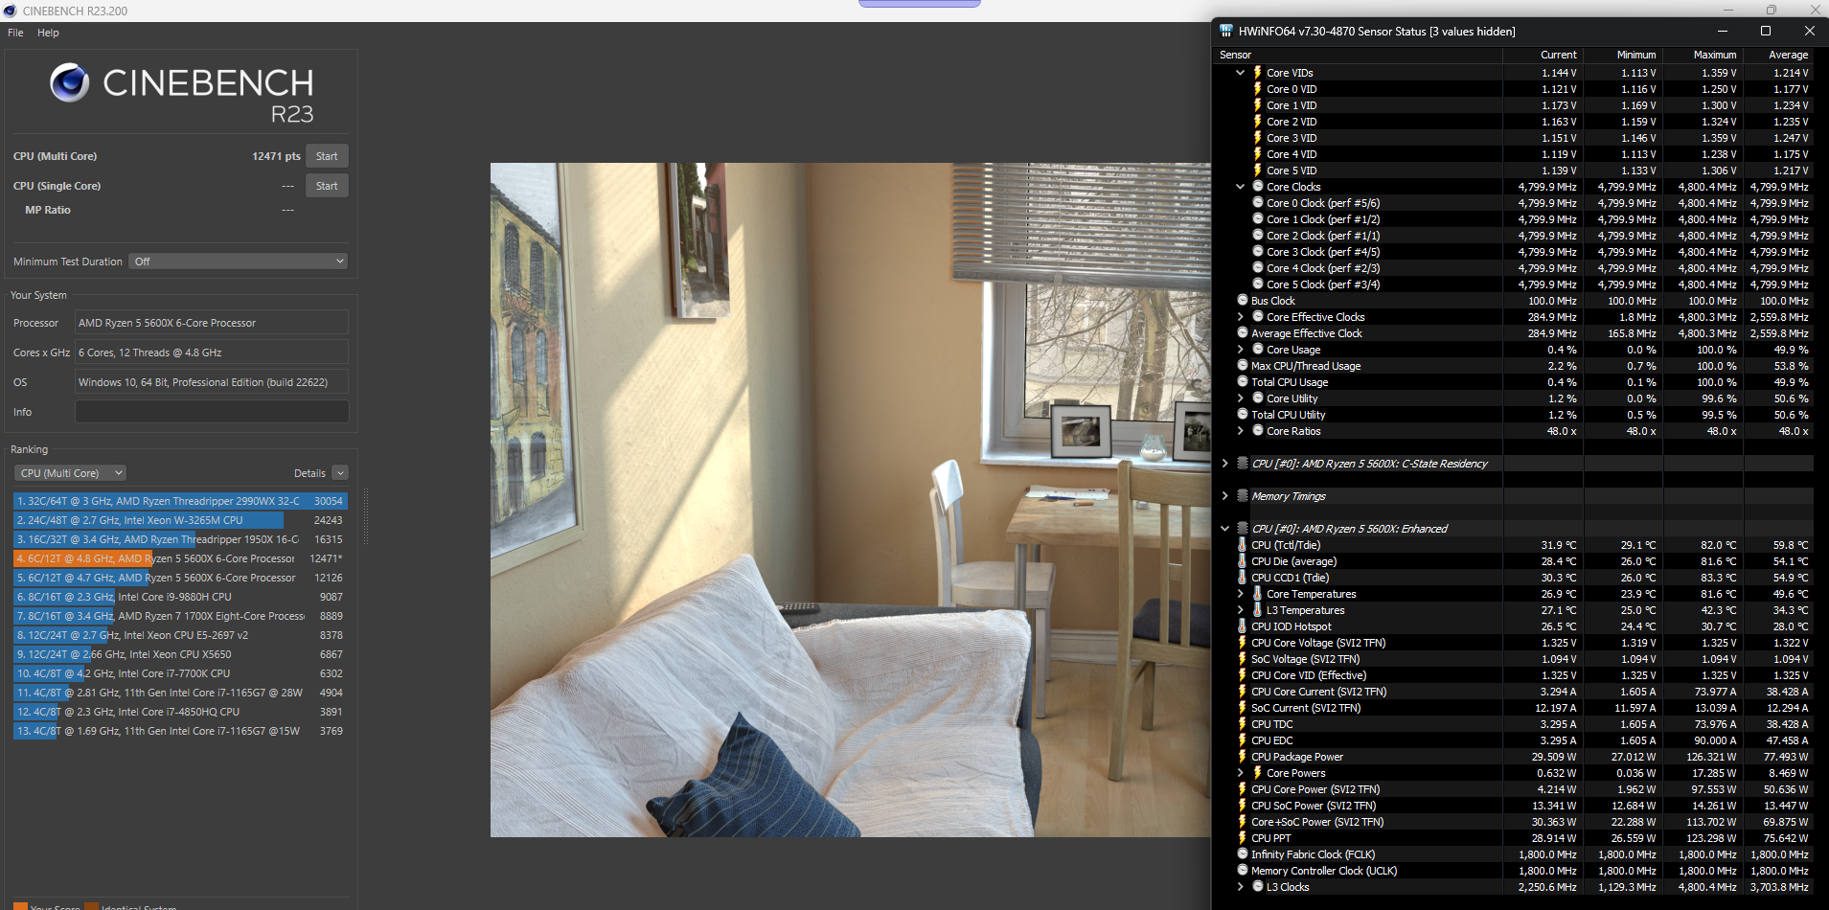
Task: Select the highlighted 6C/12T @ 4.8 GHz ranking row
Action: pos(180,558)
